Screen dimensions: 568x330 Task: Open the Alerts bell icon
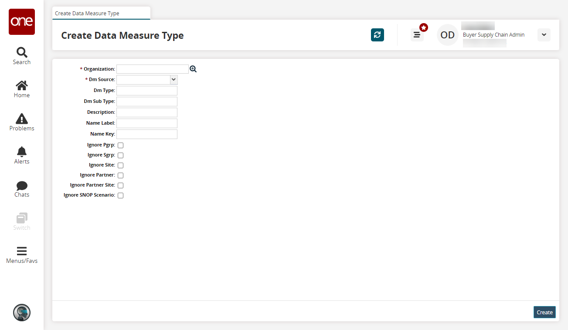pyautogui.click(x=22, y=155)
